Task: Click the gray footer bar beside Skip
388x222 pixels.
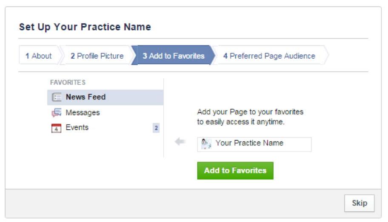Action: (173, 203)
